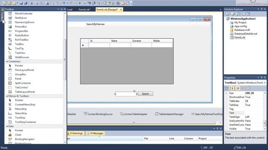Select Form1.vb in Solution Explorer
Screen dimensions: 268x150
click(x=240, y=37)
